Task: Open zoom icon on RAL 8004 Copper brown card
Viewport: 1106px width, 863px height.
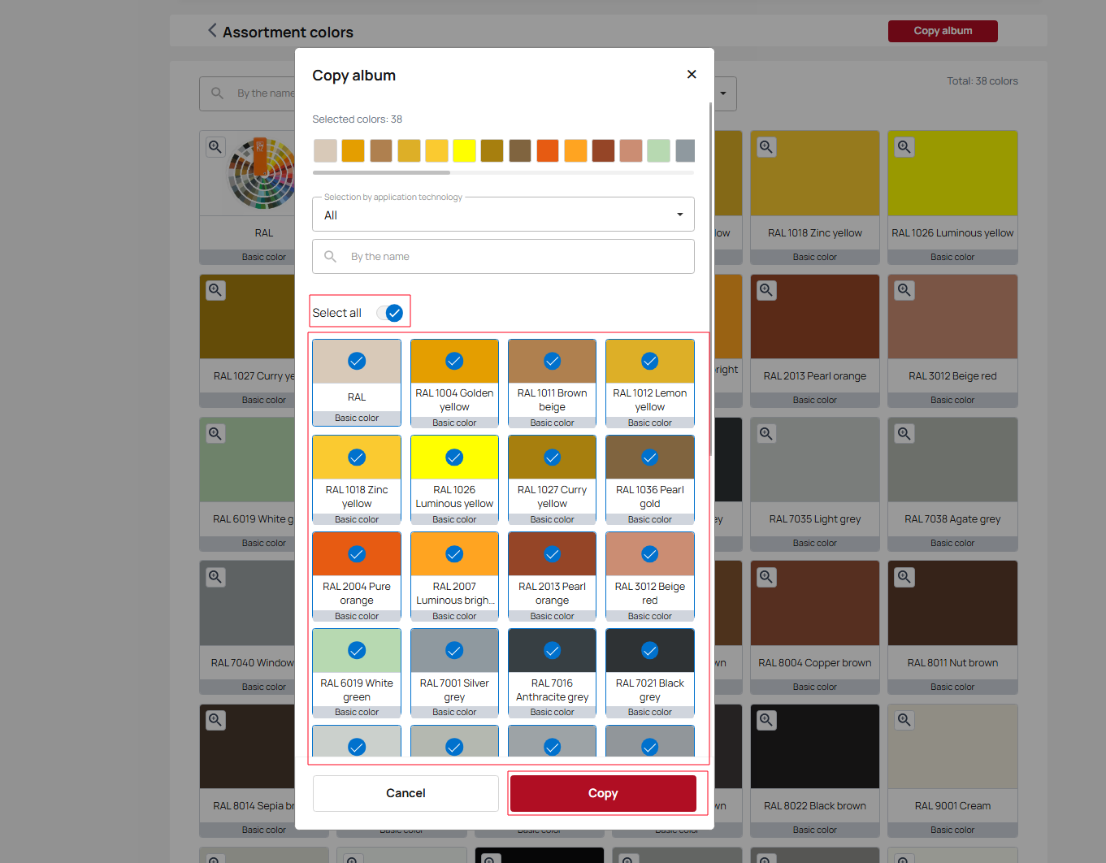Action: tap(766, 577)
